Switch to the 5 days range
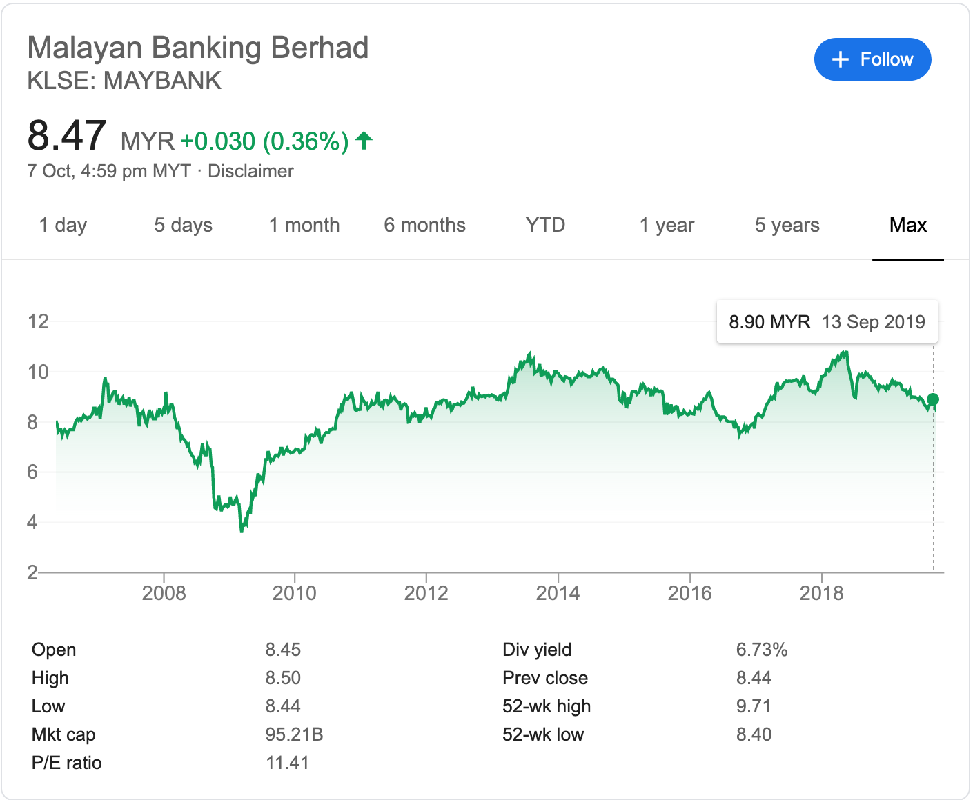973x800 pixels. 183,225
